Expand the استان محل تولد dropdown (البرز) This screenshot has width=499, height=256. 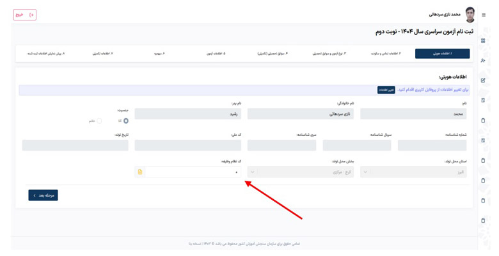point(413,172)
